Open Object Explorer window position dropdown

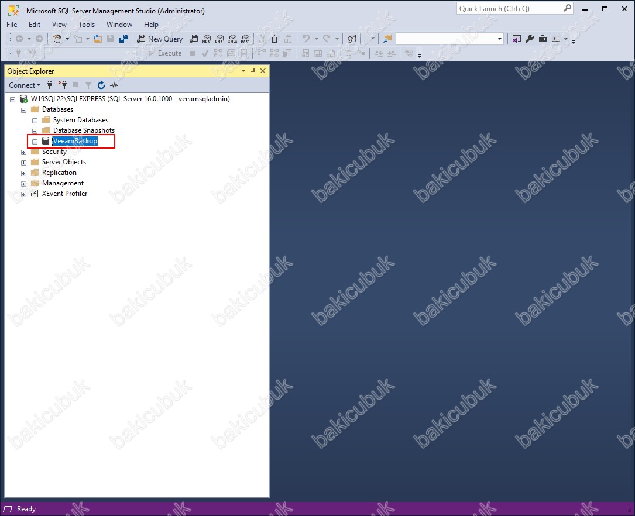243,71
